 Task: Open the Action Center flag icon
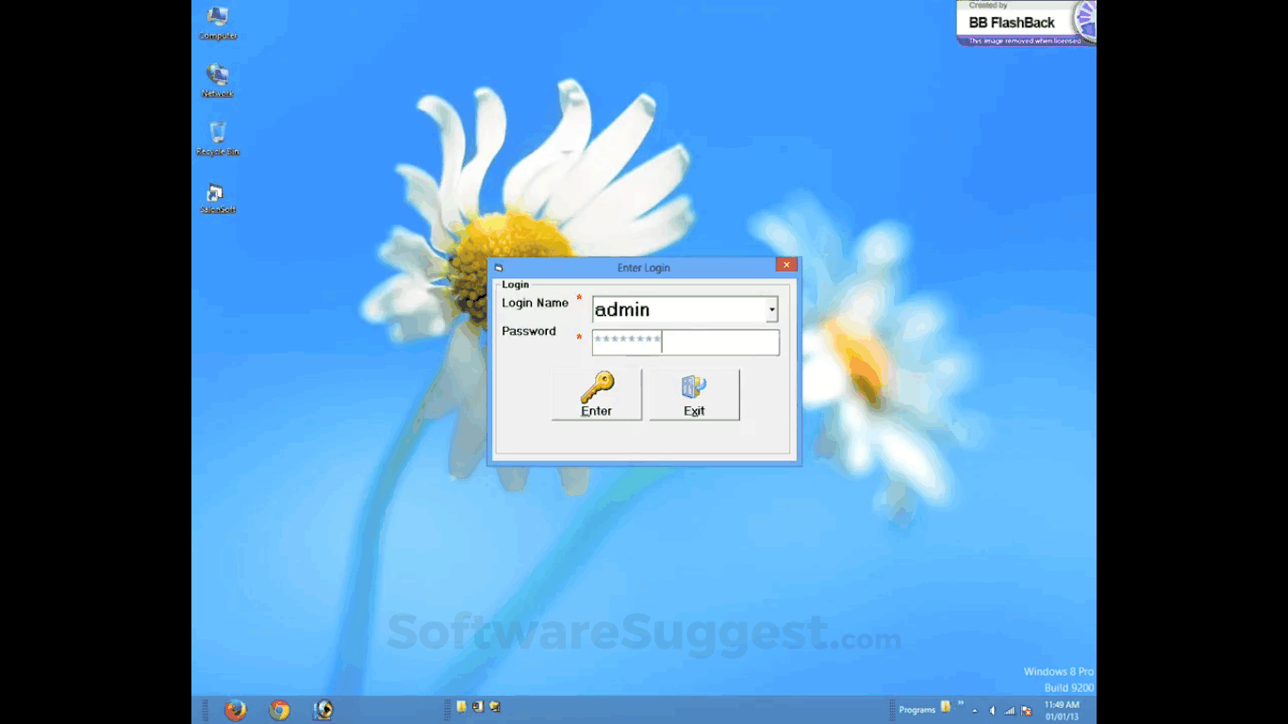(x=1026, y=711)
